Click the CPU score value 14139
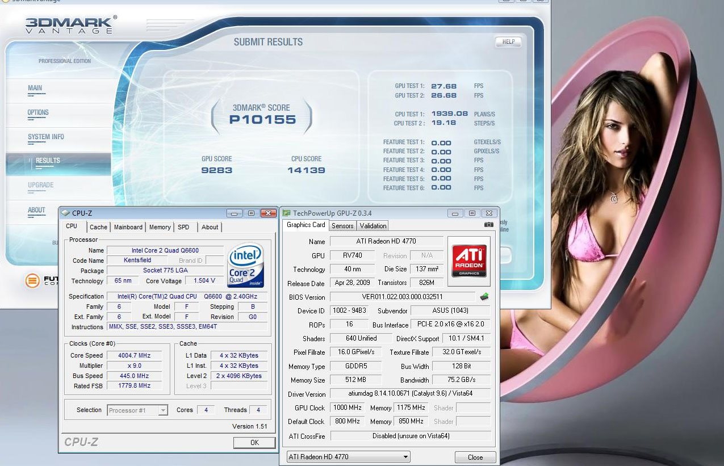This screenshot has width=724, height=466. [x=306, y=170]
